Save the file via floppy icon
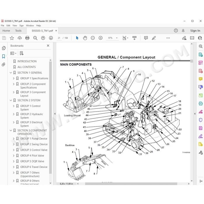This screenshot has width=204, height=204. (4, 38)
